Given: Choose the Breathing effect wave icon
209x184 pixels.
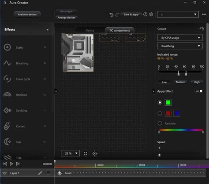Looking at the screenshot, I should [7, 63].
